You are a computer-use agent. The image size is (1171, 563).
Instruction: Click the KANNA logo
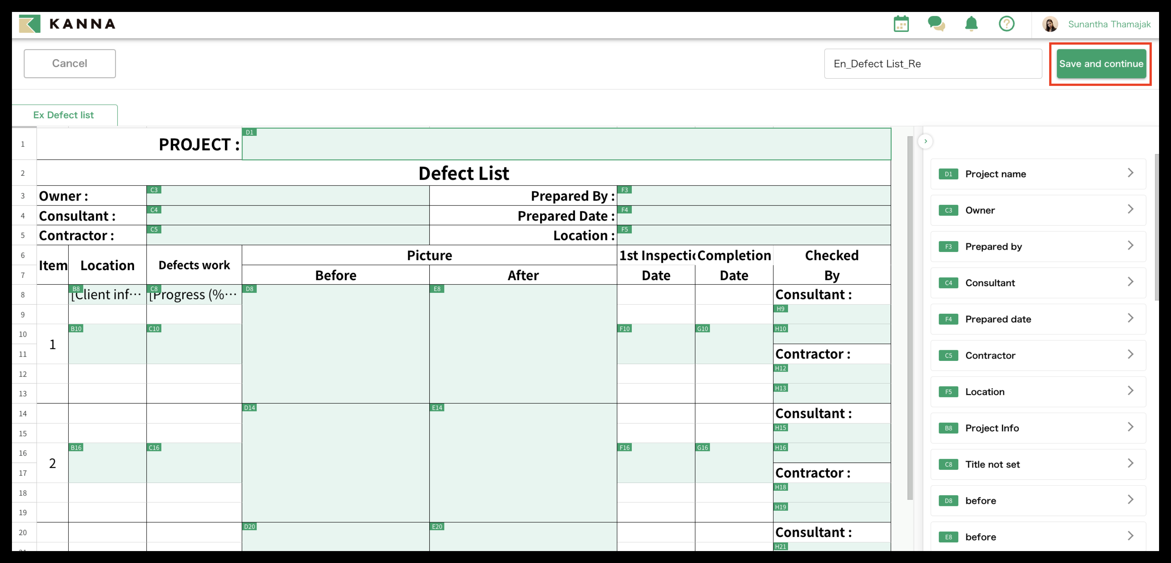coord(67,24)
